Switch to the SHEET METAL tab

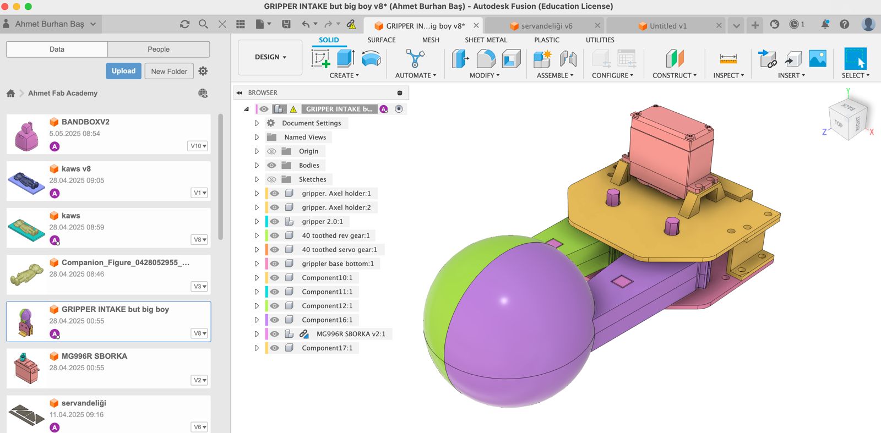click(486, 40)
